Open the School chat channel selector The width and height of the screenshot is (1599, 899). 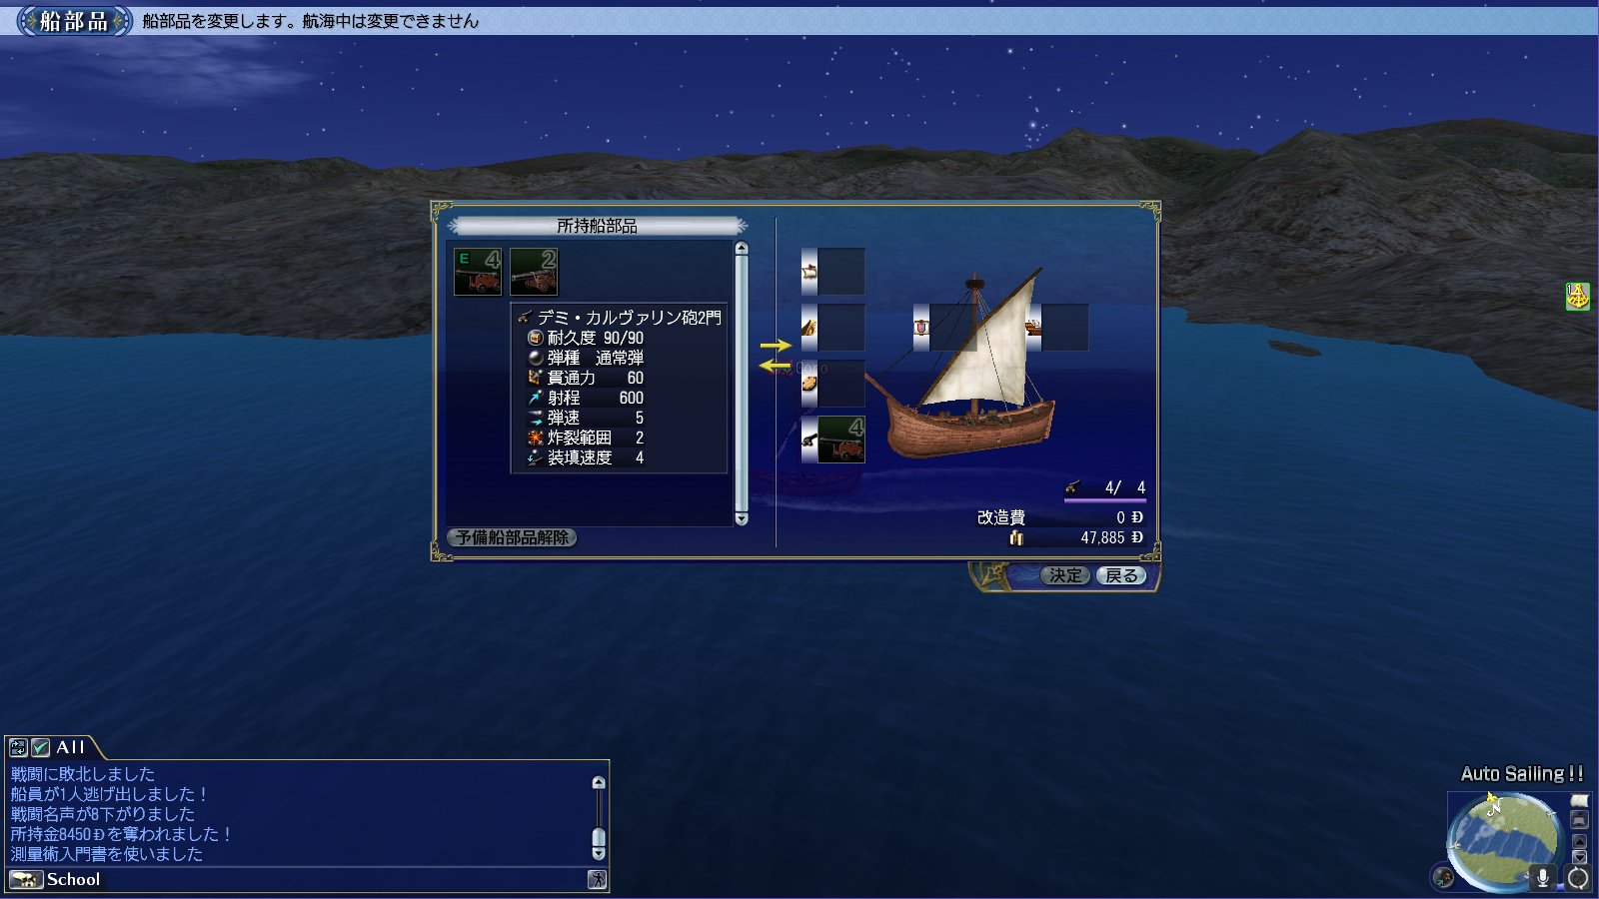pos(26,879)
